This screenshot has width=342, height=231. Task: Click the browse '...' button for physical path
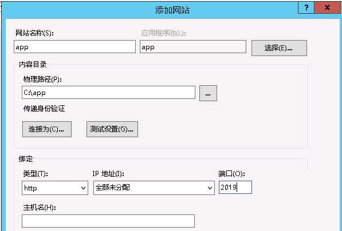coord(208,93)
